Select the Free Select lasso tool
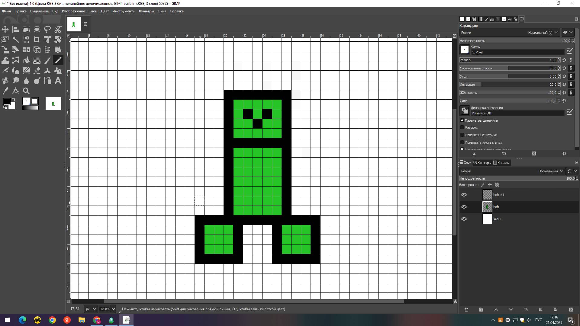The image size is (580, 326). (x=47, y=29)
